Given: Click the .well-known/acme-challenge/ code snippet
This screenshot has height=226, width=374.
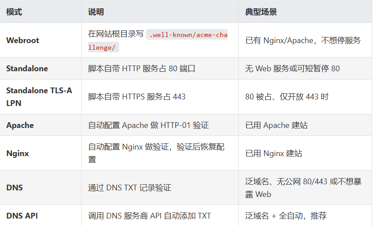Looking at the screenshot, I should point(187,35).
